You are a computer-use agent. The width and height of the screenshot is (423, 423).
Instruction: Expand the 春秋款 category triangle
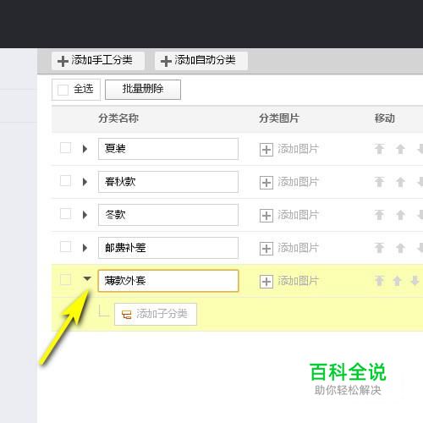85,182
